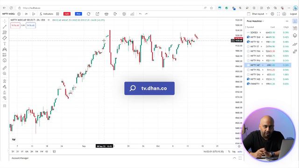Open the basket order icon

107,14
